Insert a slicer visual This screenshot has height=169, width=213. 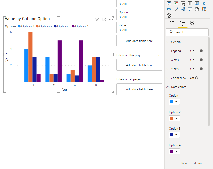point(183,3)
